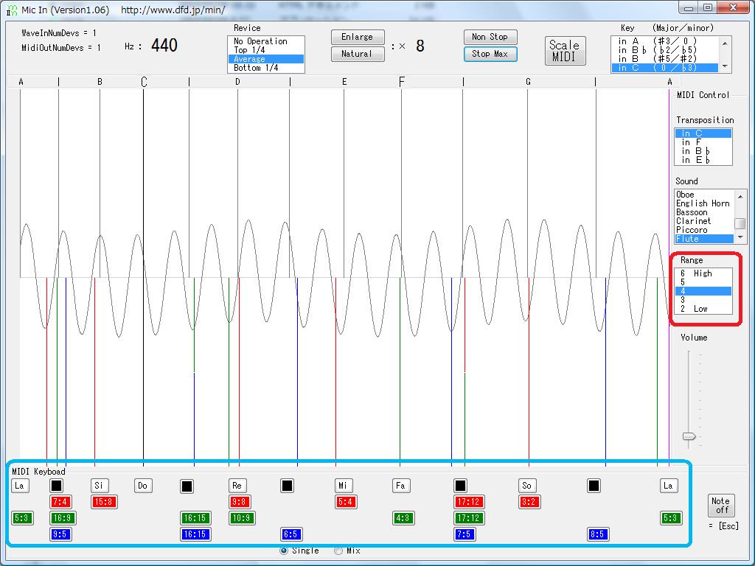The image size is (755, 566).
Task: Select '2 Low' in the Range list
Action: (703, 309)
